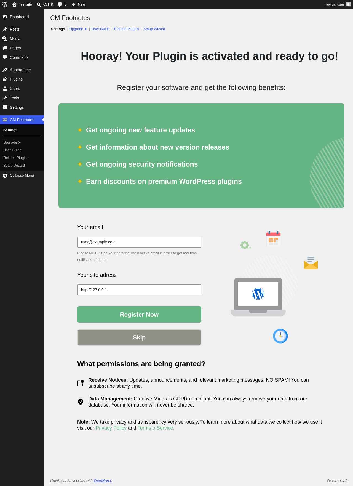Click the CM Footnotes page heading
The width and height of the screenshot is (353, 486).
(x=70, y=18)
